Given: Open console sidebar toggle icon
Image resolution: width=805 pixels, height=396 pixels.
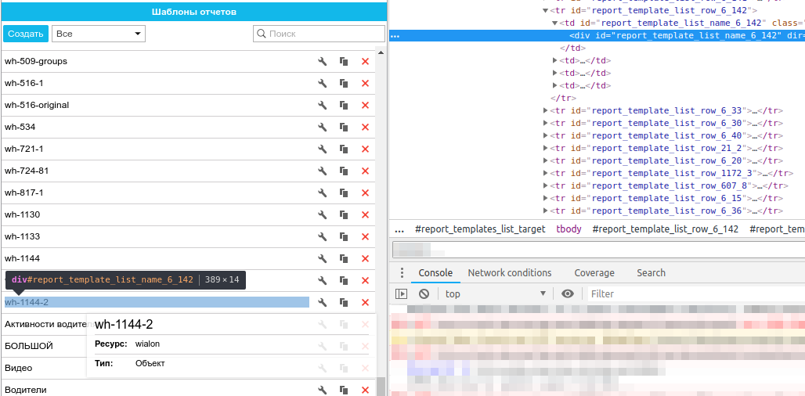Looking at the screenshot, I should click(402, 293).
